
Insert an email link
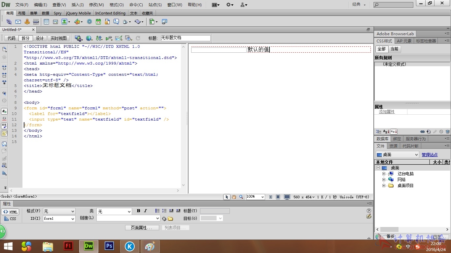coord(18,22)
